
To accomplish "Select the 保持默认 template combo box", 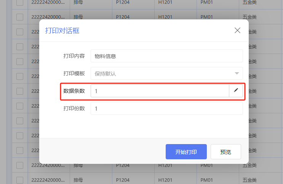I will coord(166,73).
